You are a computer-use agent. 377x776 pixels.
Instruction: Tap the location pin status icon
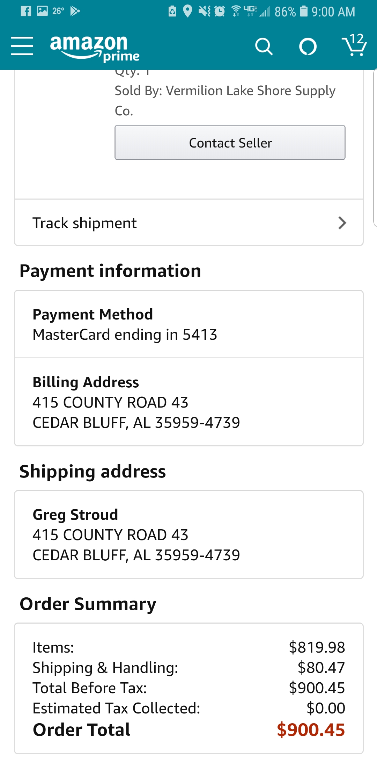point(188,11)
